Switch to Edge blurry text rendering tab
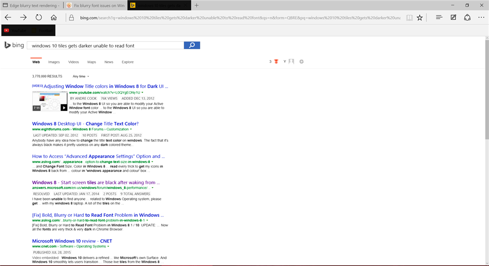 click(x=32, y=5)
